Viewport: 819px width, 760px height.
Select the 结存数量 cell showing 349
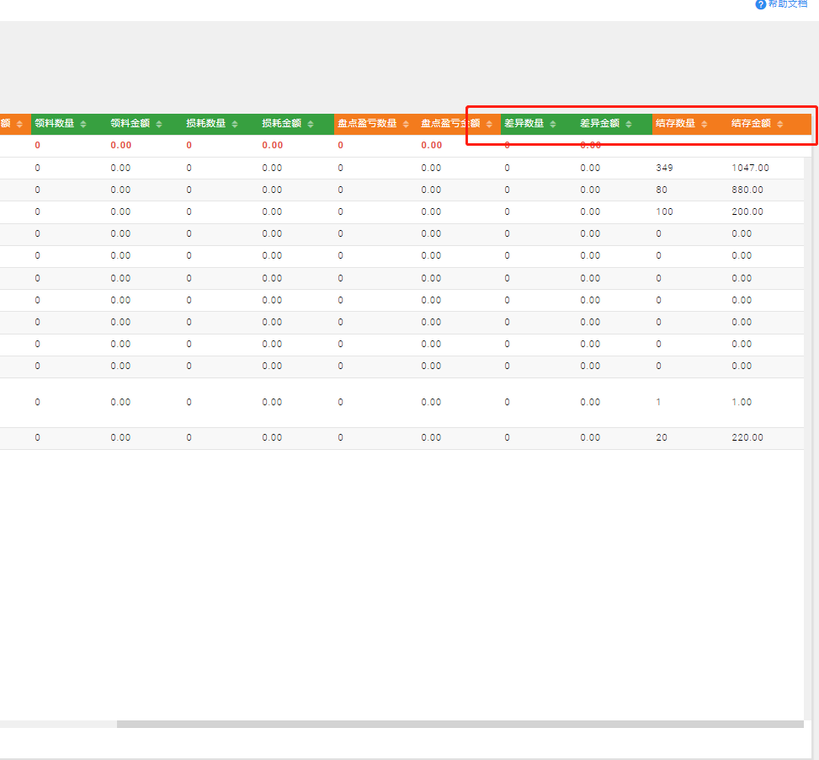pos(664,168)
